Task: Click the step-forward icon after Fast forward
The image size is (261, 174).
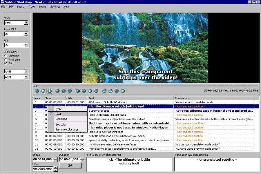Action: [x=70, y=91]
